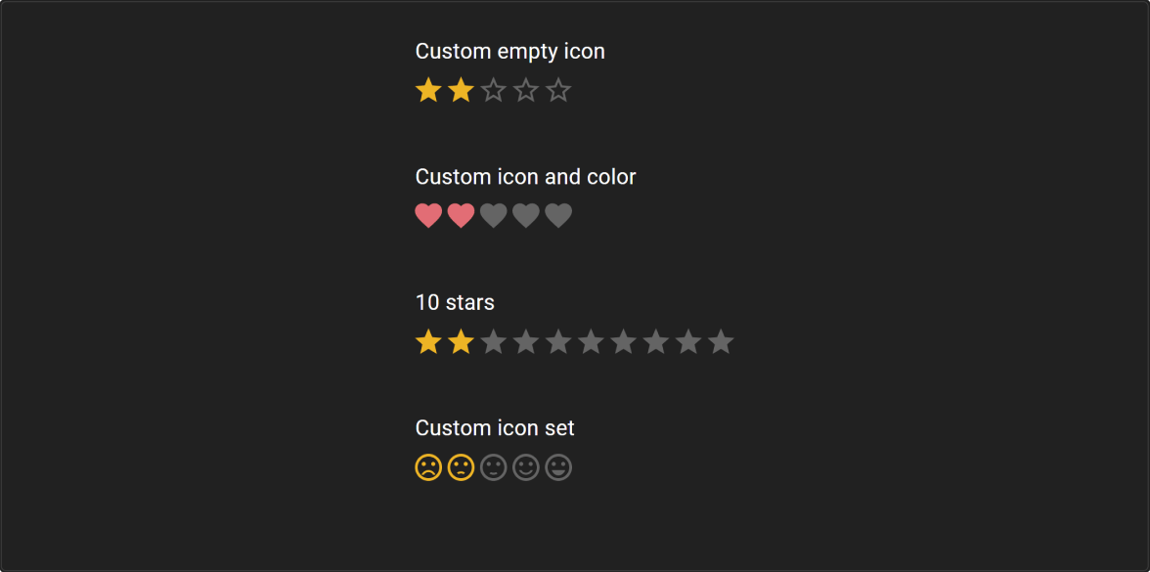This screenshot has width=1150, height=572.
Task: Click the very dissatisfied frowning face icon
Action: 428,468
